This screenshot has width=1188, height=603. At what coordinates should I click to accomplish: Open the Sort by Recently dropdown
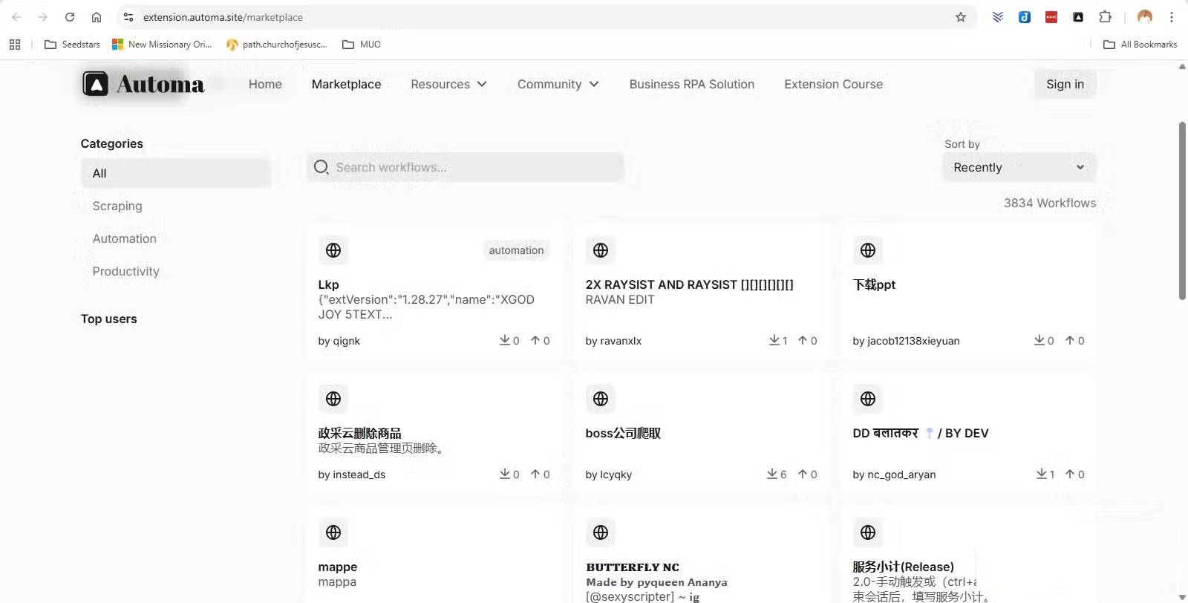[x=1019, y=167]
